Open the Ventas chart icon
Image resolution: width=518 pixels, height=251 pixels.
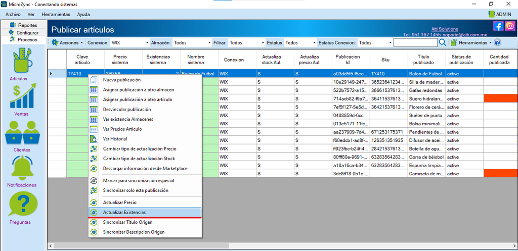coord(22,96)
